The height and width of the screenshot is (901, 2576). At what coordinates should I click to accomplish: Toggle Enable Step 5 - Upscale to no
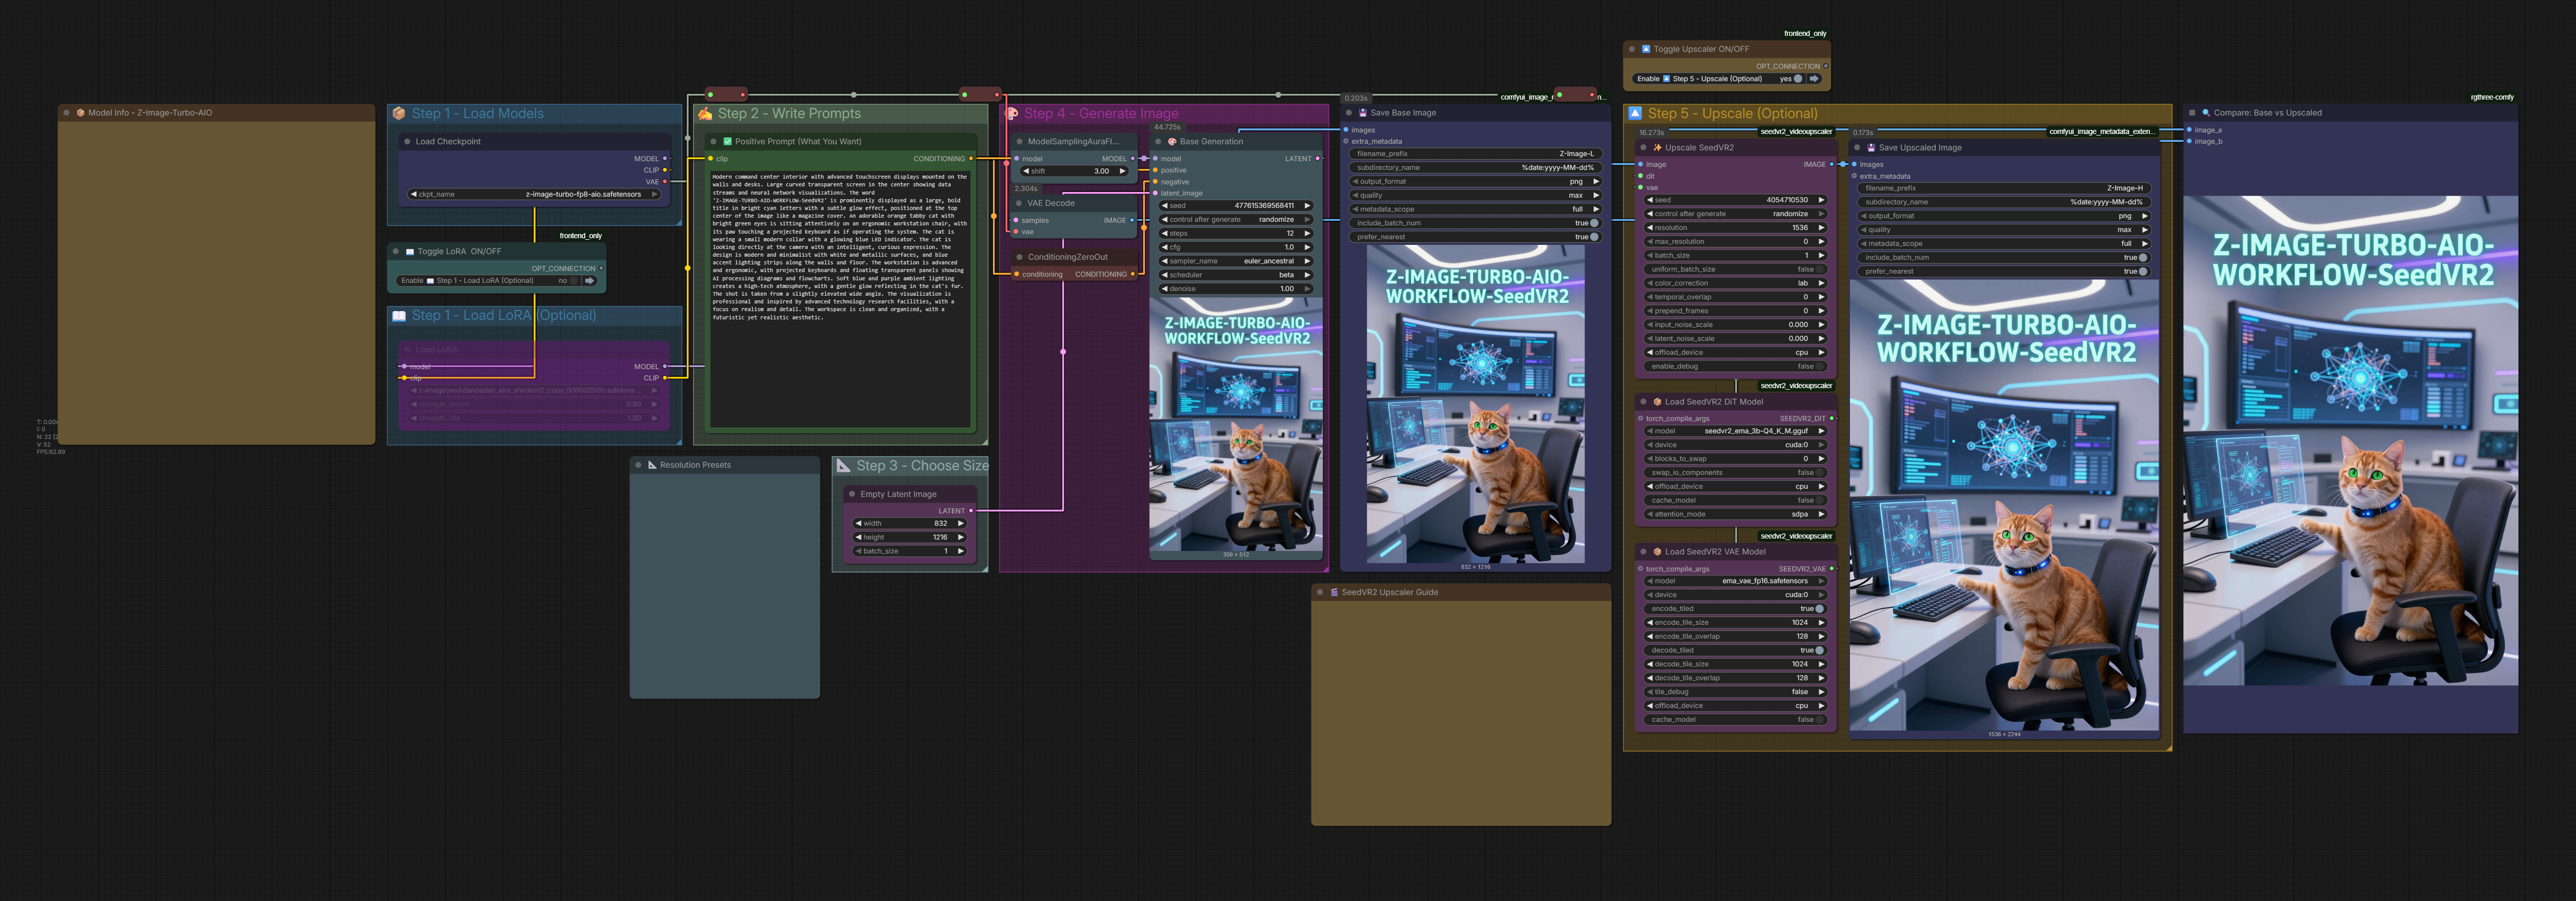point(1797,79)
